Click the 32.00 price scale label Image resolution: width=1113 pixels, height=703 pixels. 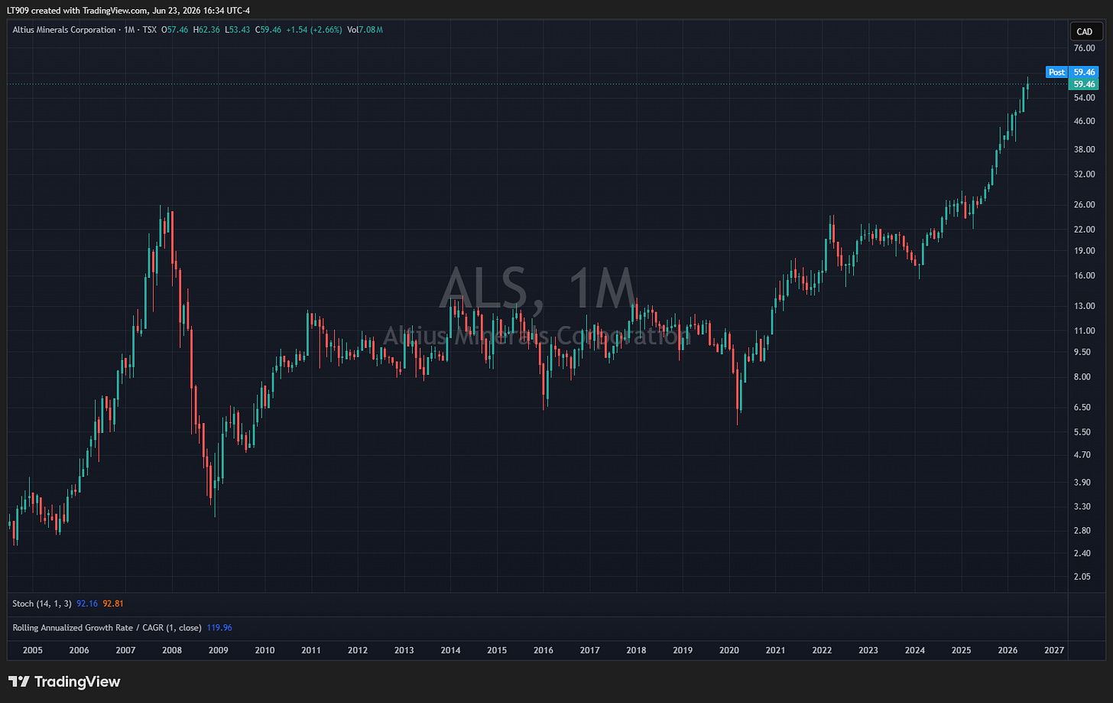[x=1084, y=174]
